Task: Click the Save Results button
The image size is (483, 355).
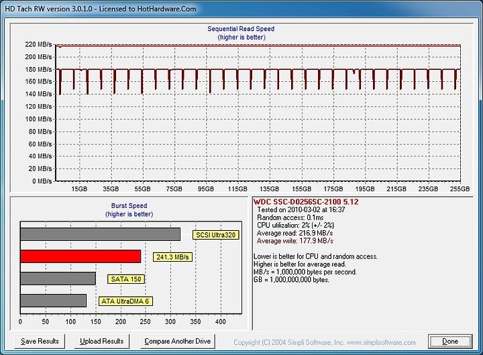Action: [x=40, y=341]
